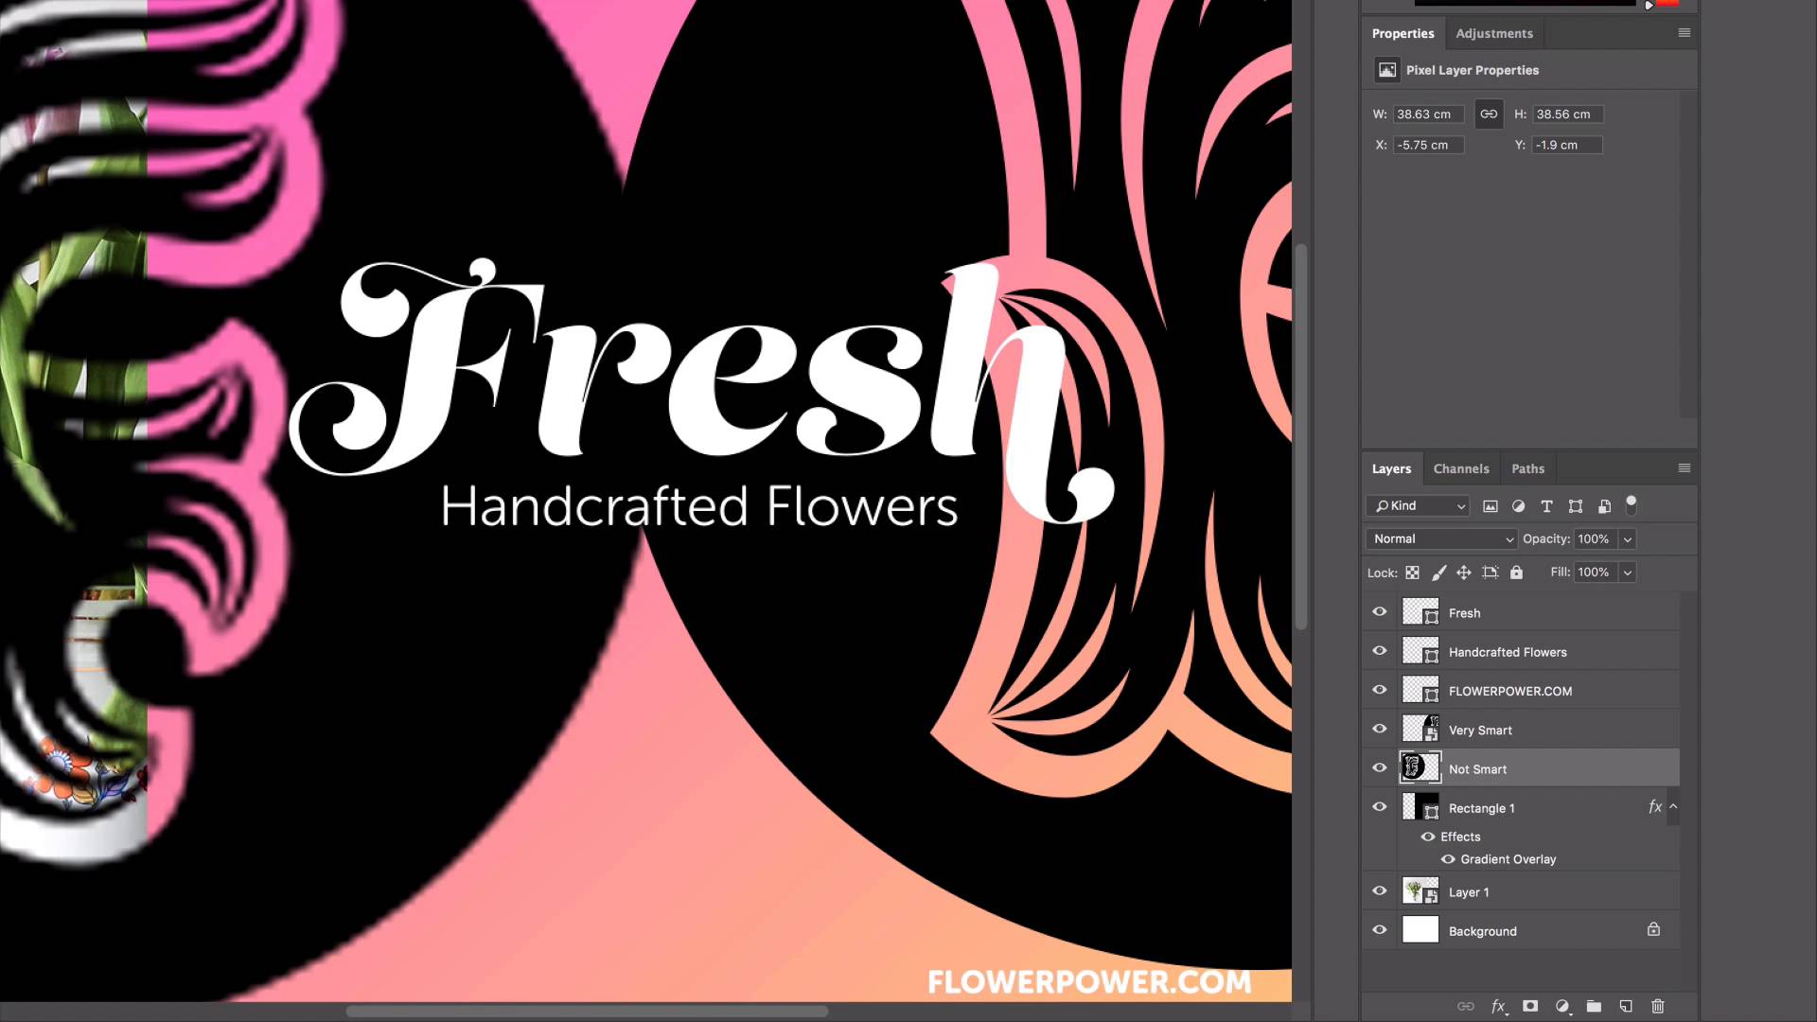Screen dimensions: 1817x1022
Task: Filter layers by smart objects icon
Action: click(1604, 506)
